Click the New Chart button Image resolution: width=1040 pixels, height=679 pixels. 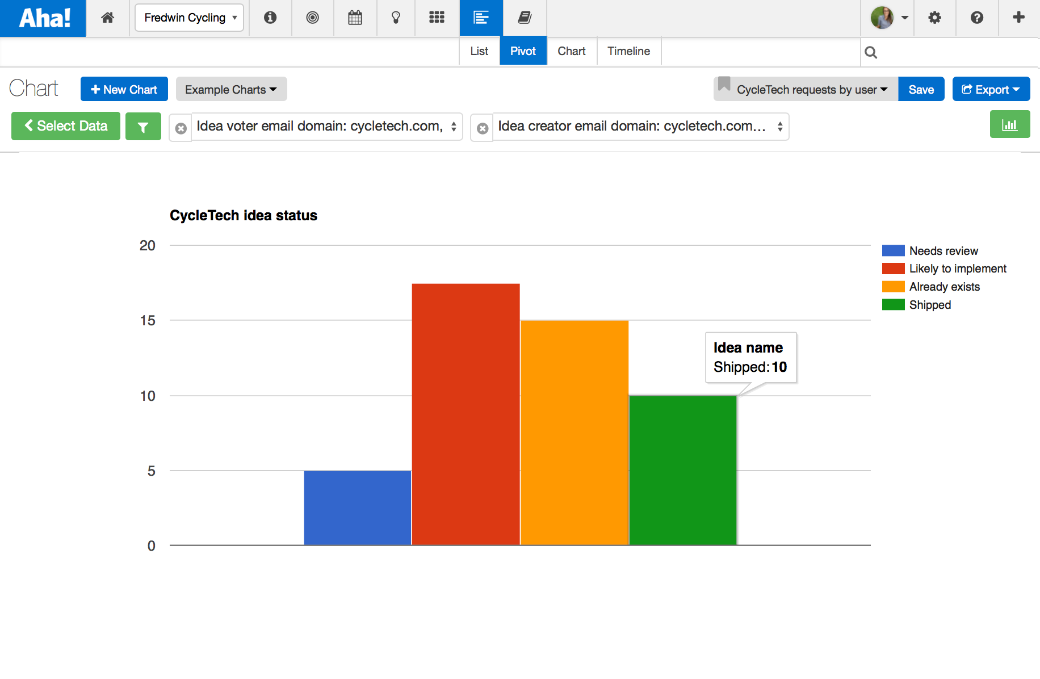[x=124, y=89]
